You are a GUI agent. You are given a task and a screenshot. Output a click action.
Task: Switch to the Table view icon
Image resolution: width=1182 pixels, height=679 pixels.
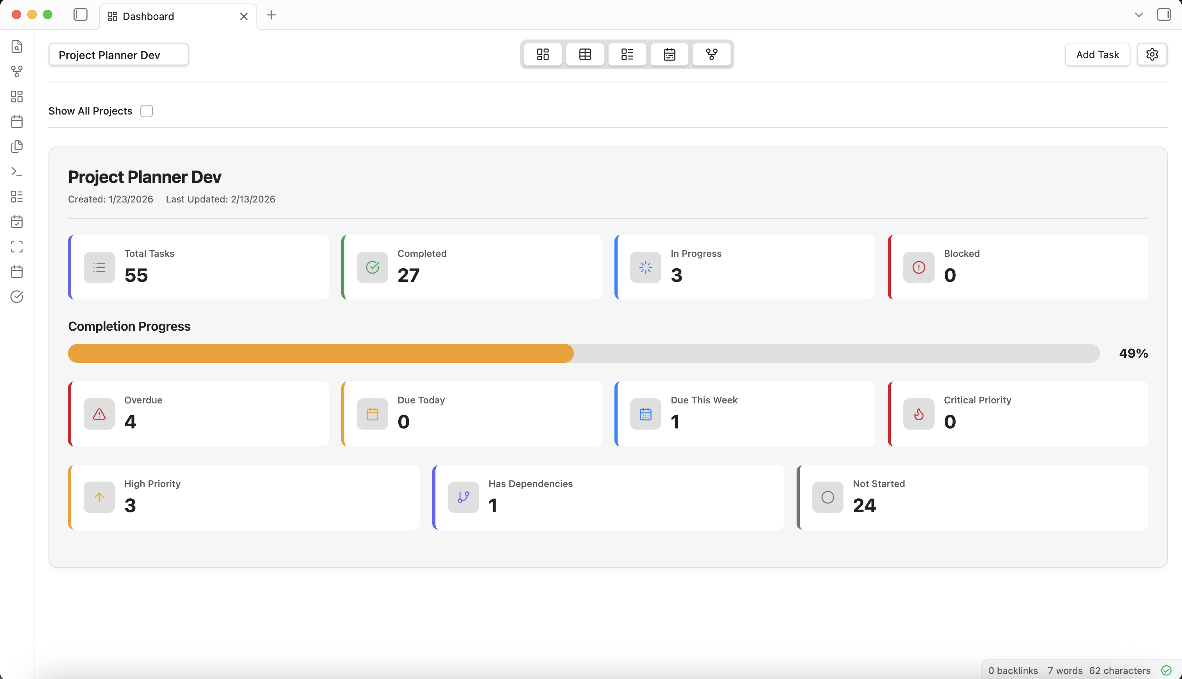(585, 54)
